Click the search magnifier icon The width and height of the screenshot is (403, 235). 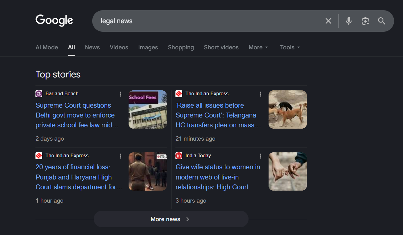pyautogui.click(x=381, y=21)
